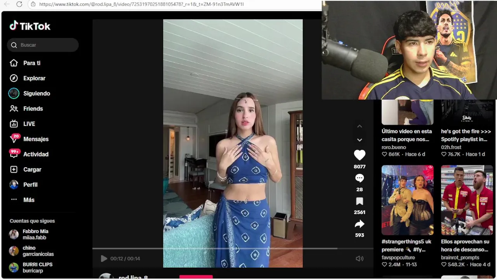Open chino garrcianicolas account
This screenshot has width=497, height=280.
pyautogui.click(x=38, y=251)
